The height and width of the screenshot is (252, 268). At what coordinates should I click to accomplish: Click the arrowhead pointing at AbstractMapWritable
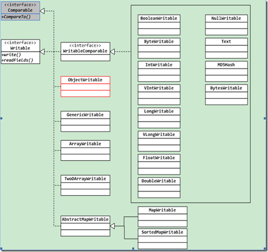[x=113, y=226]
